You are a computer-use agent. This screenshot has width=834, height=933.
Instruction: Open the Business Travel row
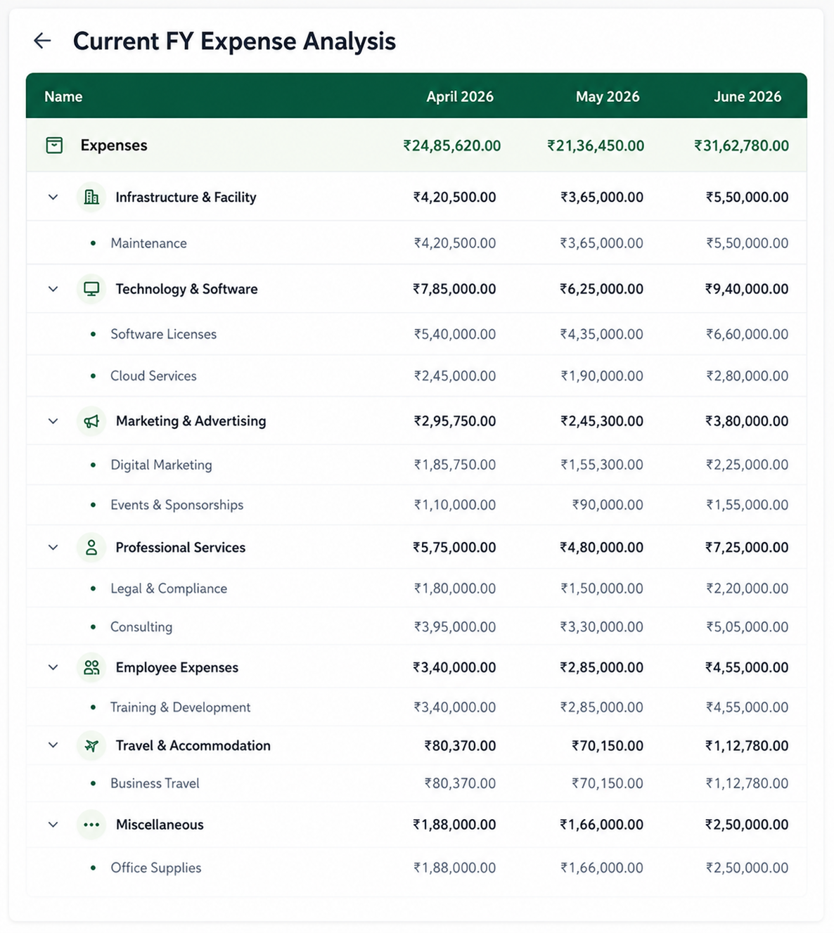416,783
